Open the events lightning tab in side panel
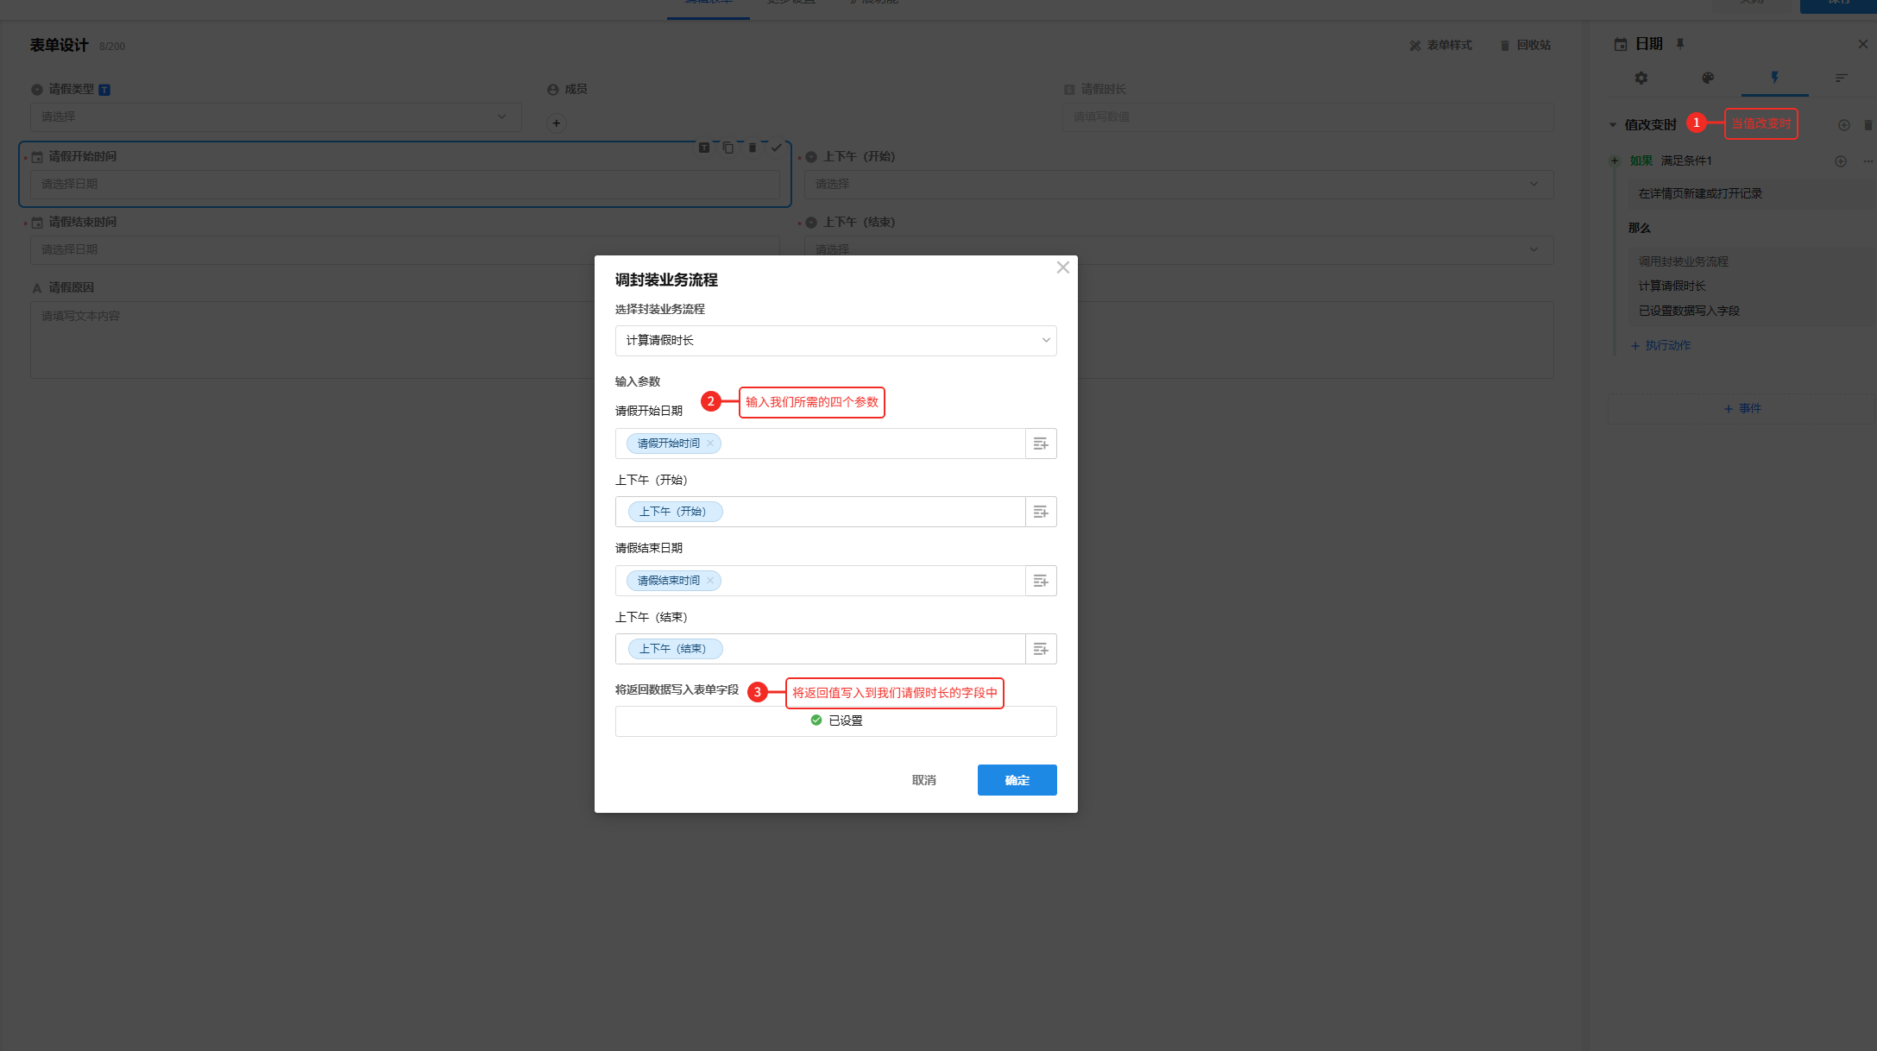 [x=1774, y=78]
